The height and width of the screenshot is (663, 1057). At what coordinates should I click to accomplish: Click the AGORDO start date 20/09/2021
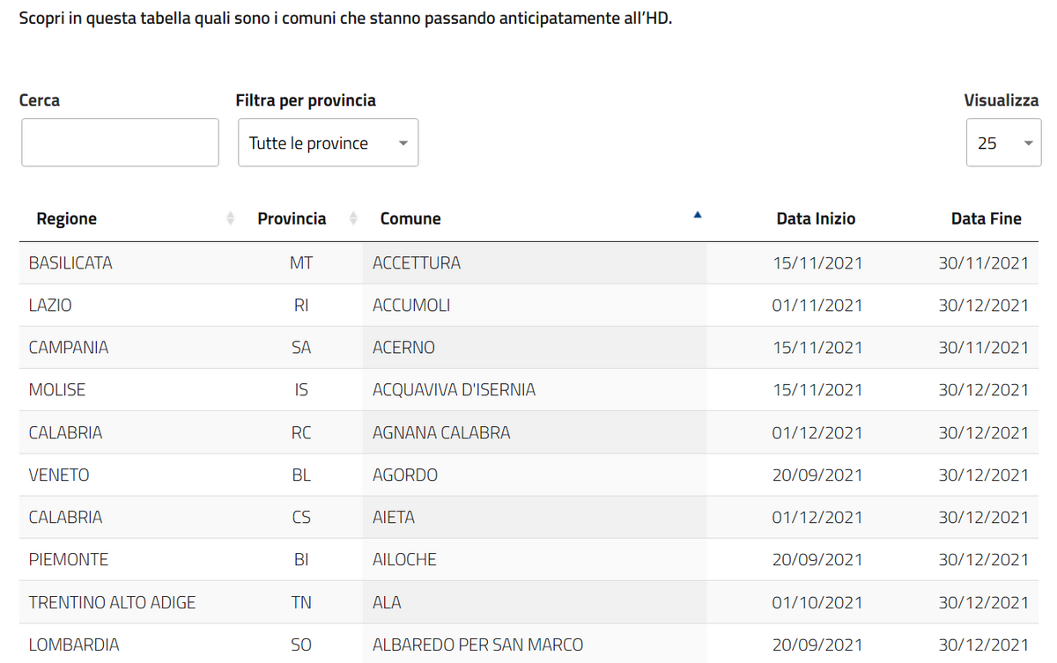(x=817, y=475)
